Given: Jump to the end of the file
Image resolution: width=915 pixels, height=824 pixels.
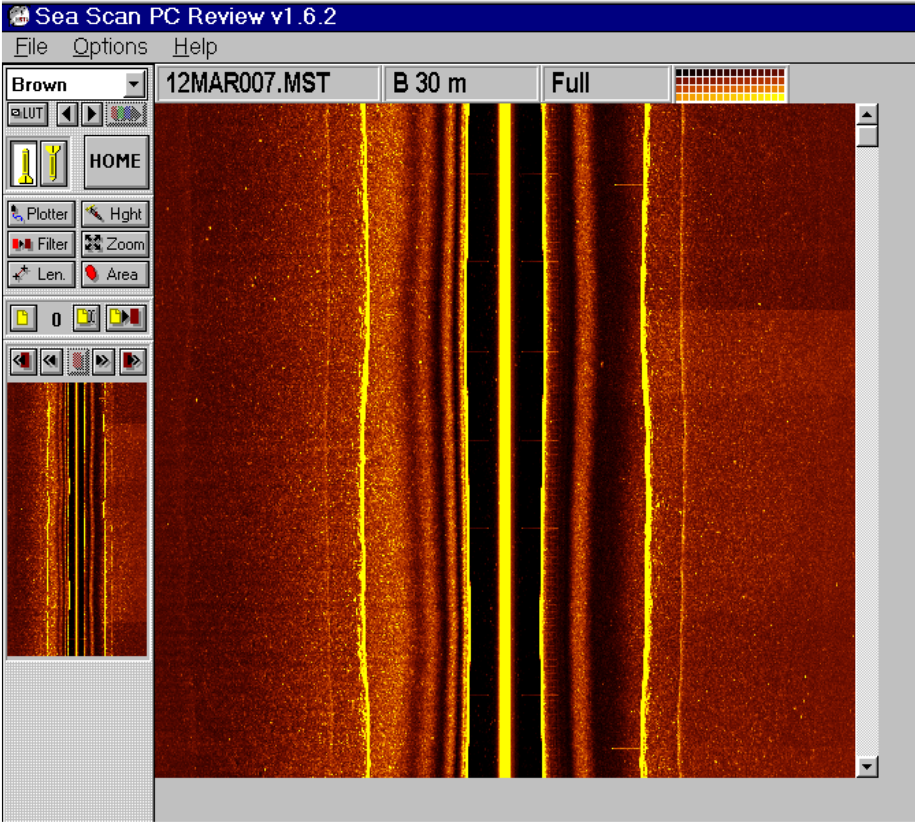Looking at the screenshot, I should tap(132, 361).
